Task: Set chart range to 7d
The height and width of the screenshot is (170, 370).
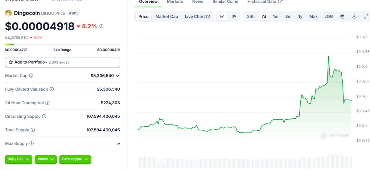Action: coord(264,16)
